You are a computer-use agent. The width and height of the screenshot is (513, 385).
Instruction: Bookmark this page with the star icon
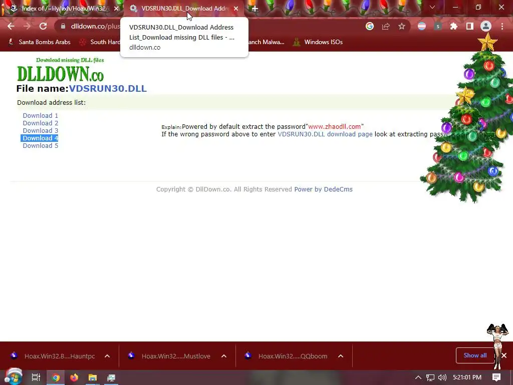click(402, 26)
